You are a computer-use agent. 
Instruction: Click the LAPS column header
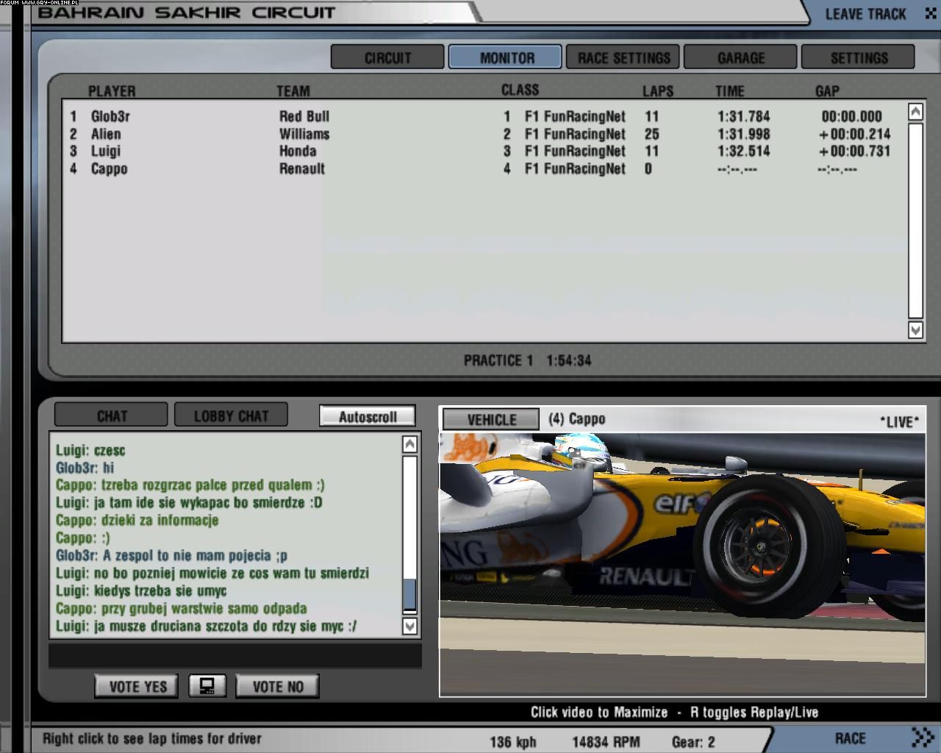click(x=657, y=91)
